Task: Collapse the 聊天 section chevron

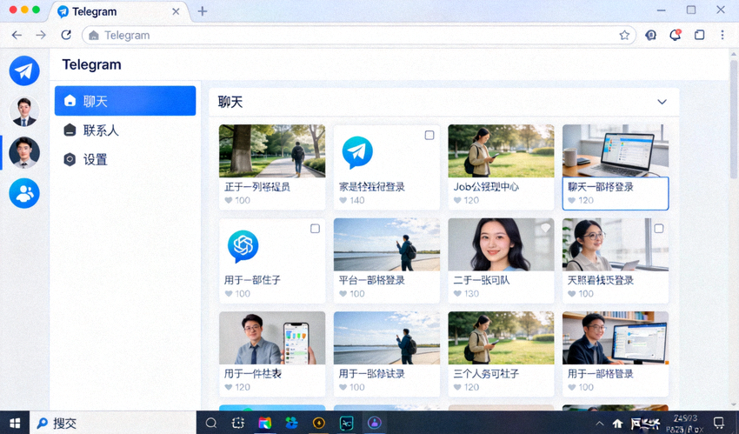Action: (662, 102)
